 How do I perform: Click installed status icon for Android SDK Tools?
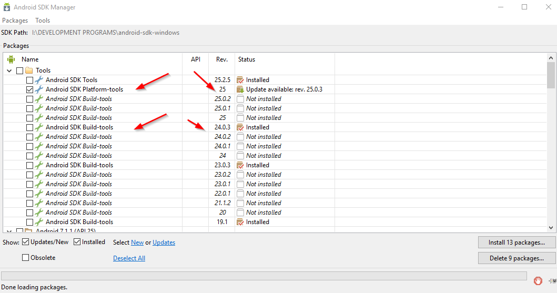(240, 80)
